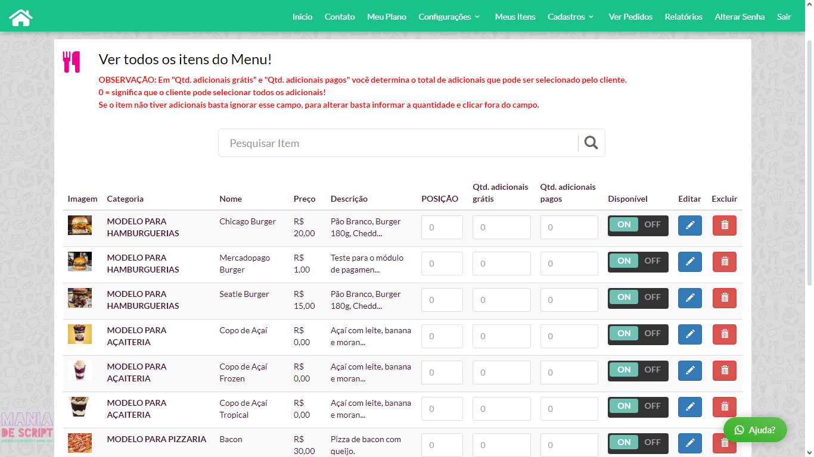Edit the Copo de Açaí Tropical item
The image size is (814, 457).
pos(689,407)
